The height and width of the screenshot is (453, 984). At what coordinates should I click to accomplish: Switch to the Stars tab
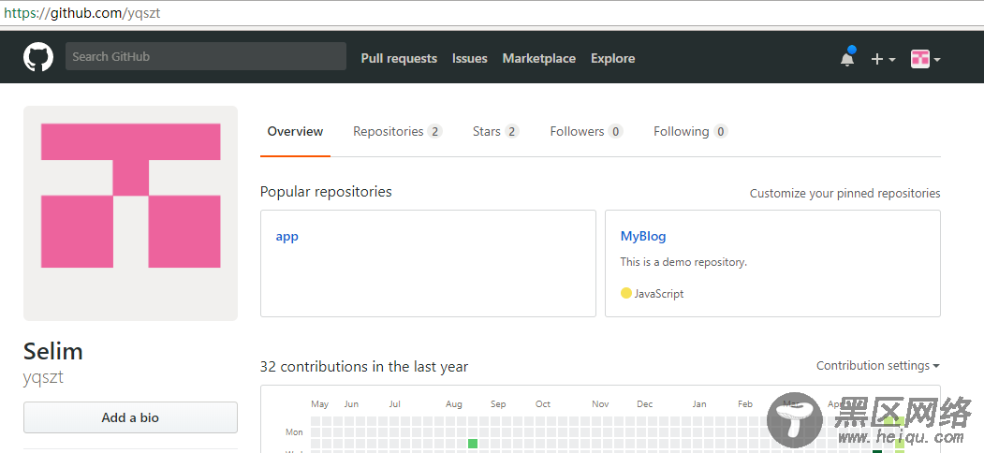[496, 132]
